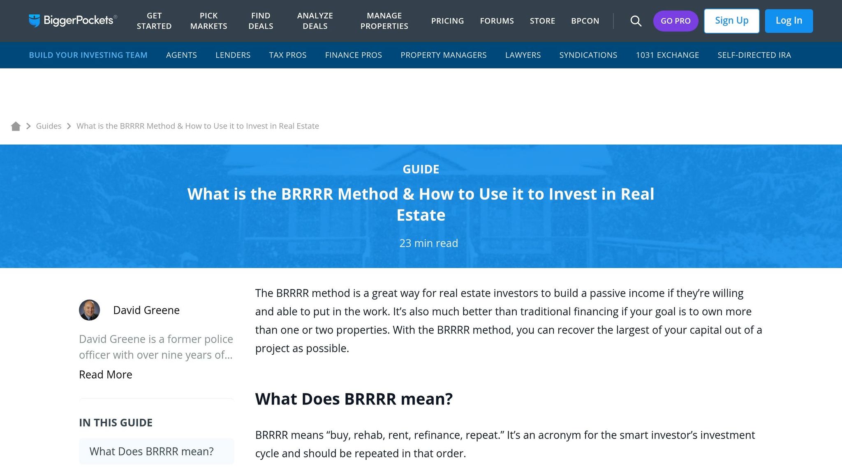Click the BiggerPockets logo
Screen dimensions: 842x473
pyautogui.click(x=73, y=21)
